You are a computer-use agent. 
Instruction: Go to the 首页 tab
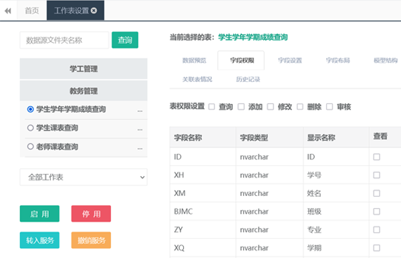pyautogui.click(x=31, y=11)
